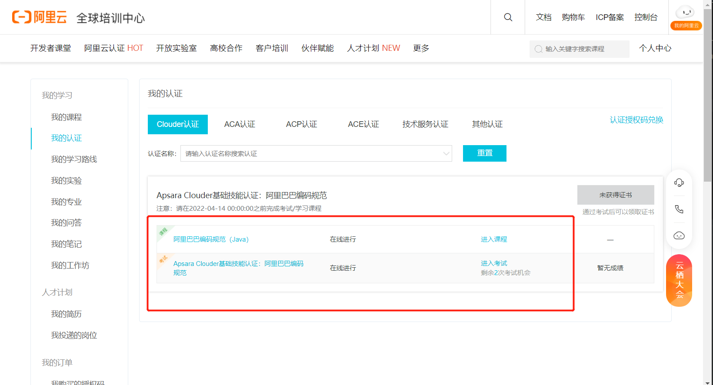This screenshot has height=385, width=713.
Task: Switch to the ACE认证 tab
Action: coord(363,124)
